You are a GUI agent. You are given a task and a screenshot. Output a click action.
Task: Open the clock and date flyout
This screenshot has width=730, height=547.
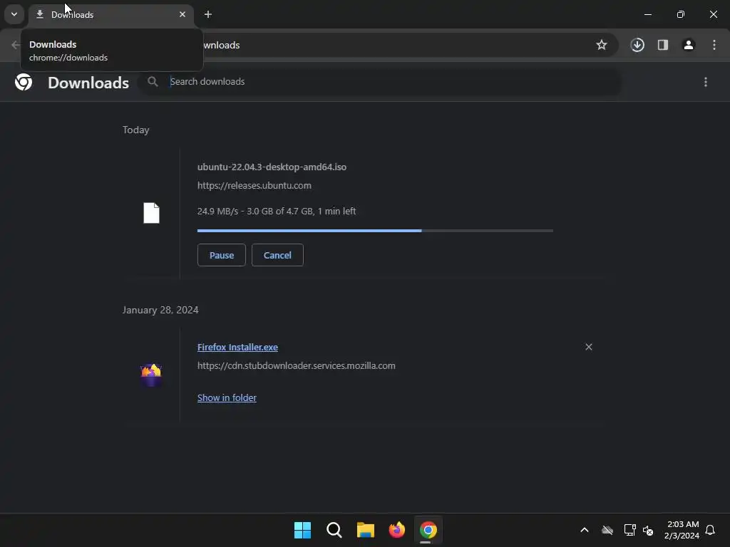point(682,530)
